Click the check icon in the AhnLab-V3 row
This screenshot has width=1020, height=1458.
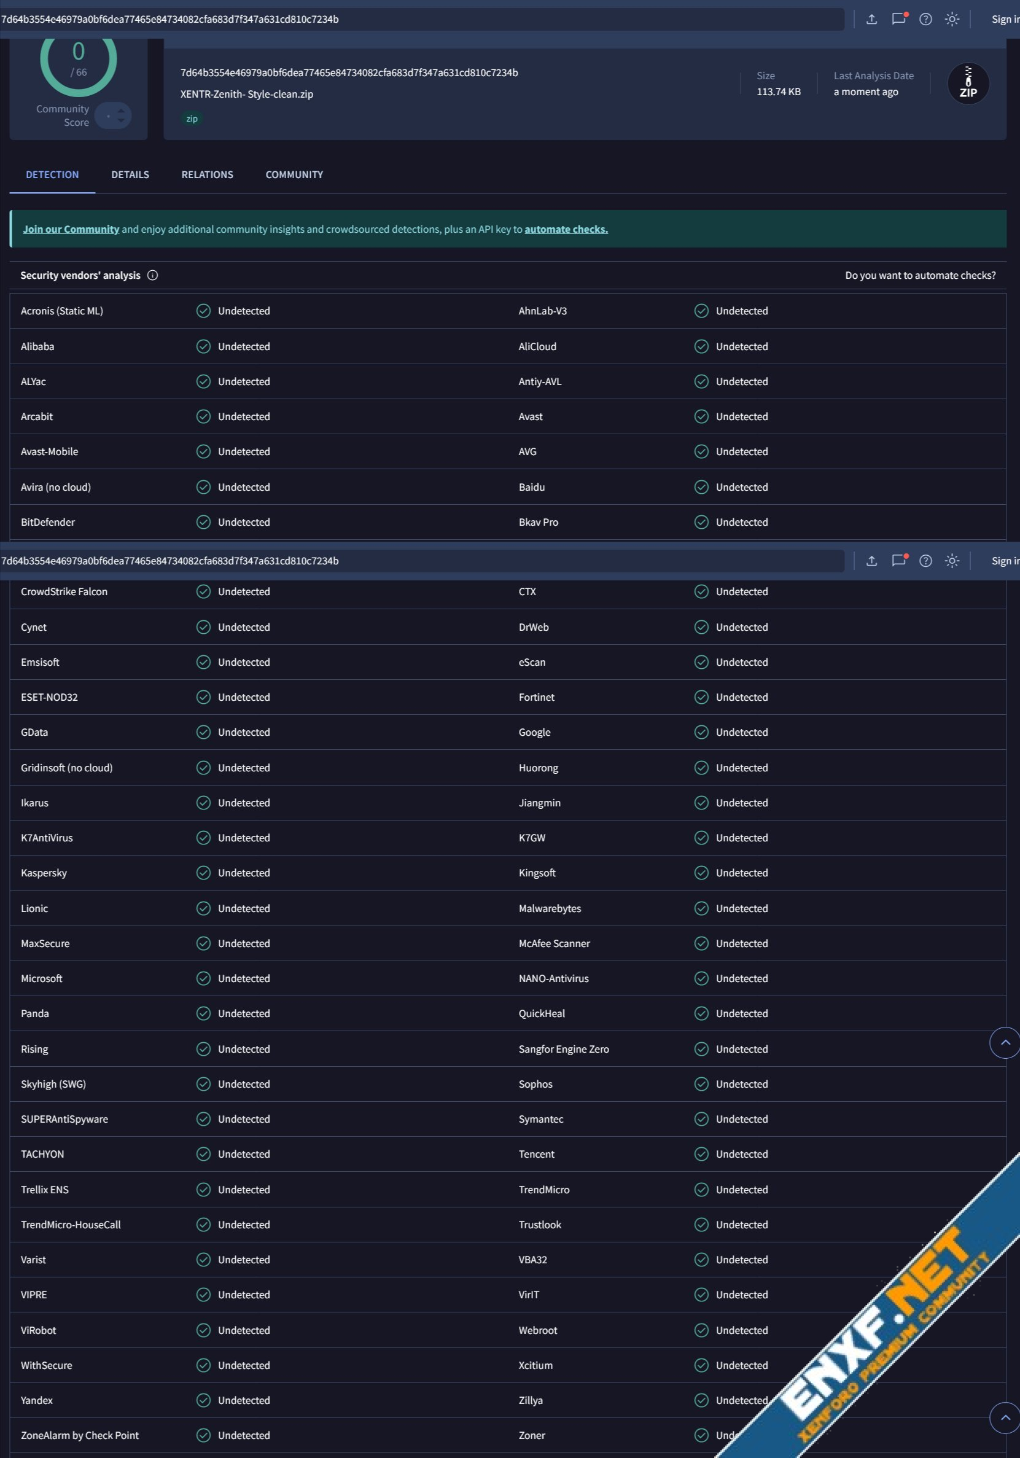[701, 311]
